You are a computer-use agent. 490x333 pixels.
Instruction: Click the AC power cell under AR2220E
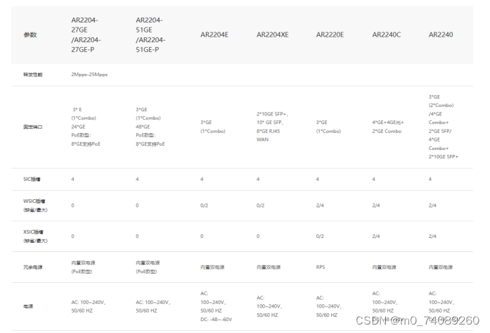[329, 306]
